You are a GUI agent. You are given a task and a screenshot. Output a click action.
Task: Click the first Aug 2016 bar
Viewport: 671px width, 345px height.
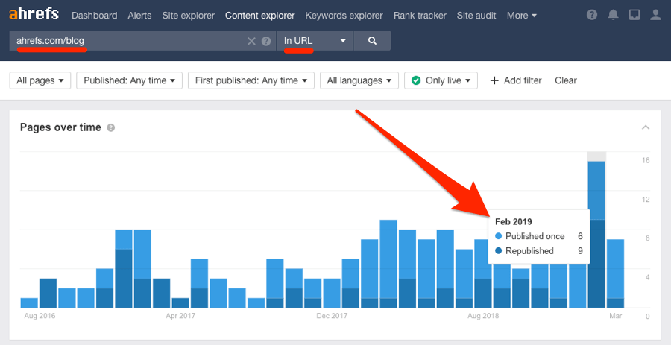pos(30,303)
